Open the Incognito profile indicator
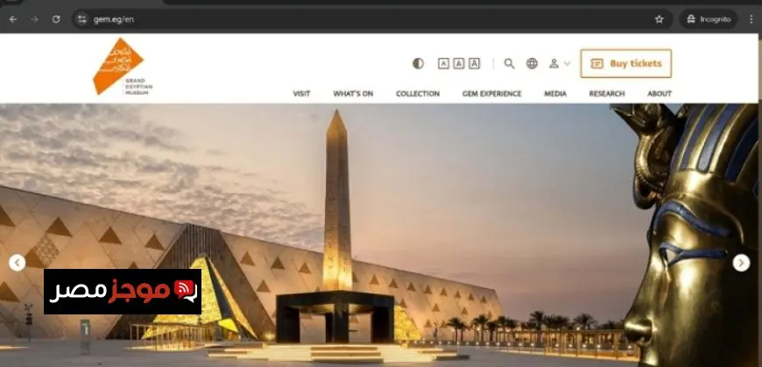The image size is (762, 367). coord(708,19)
